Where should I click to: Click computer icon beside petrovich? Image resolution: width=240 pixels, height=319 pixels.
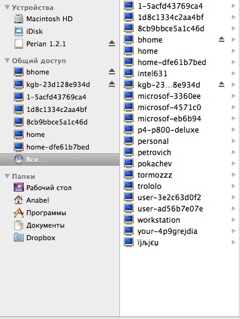(129, 152)
